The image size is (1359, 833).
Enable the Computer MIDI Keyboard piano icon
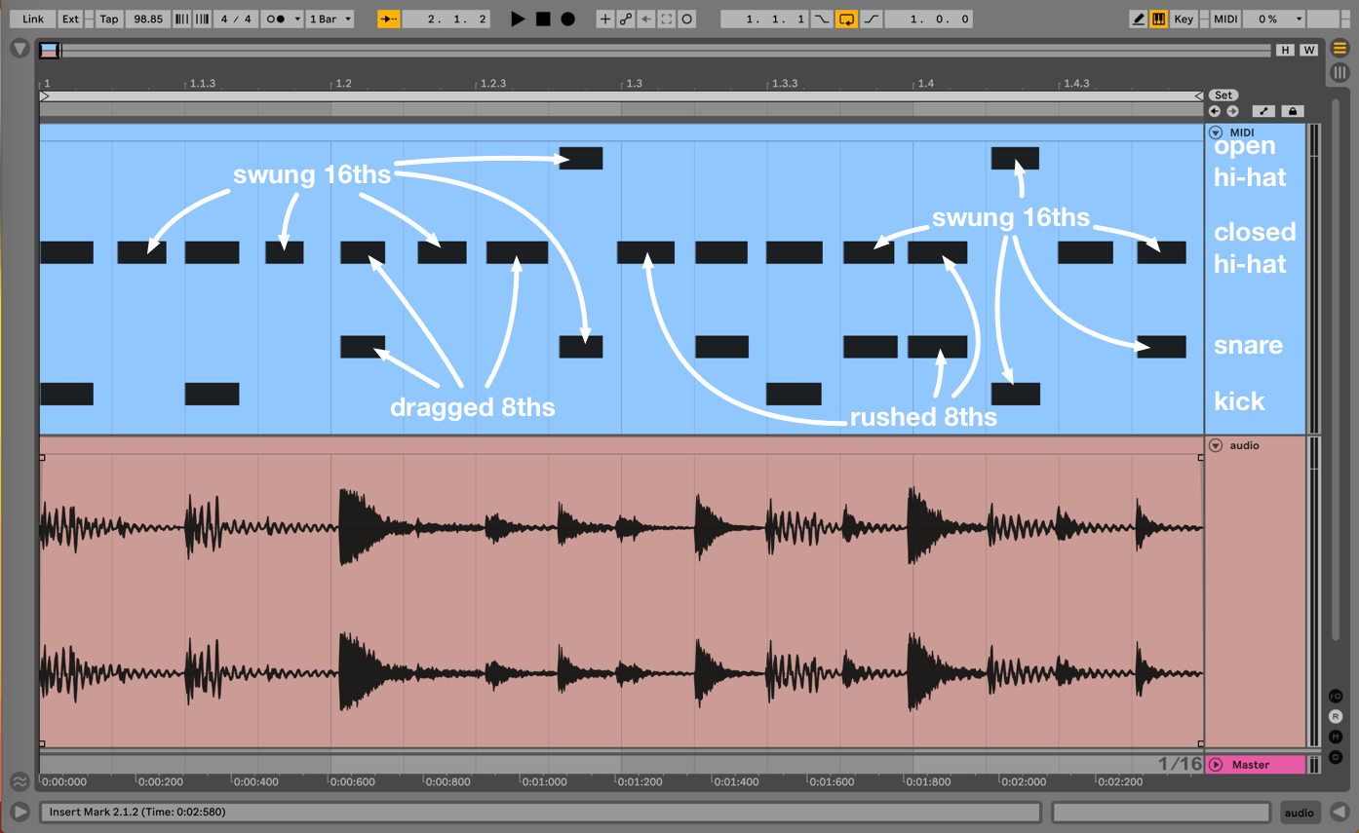pyautogui.click(x=1159, y=19)
